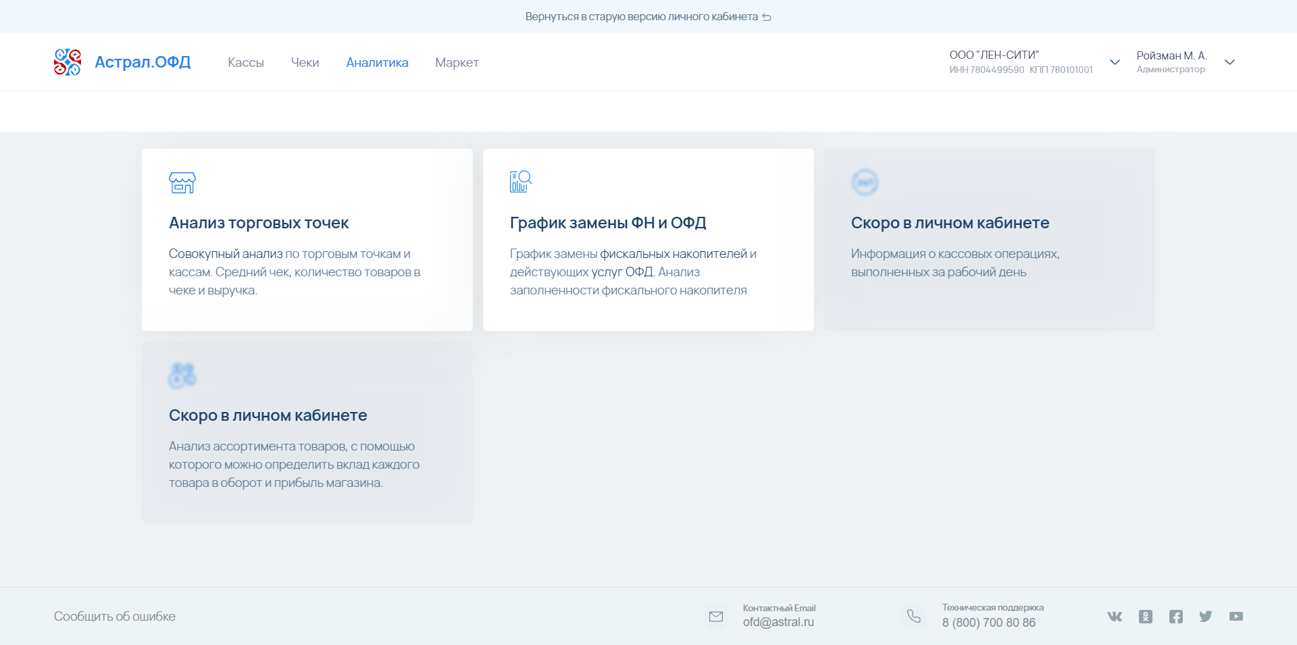Click the Техническая поддержка label
This screenshot has width=1297, height=645.
click(993, 608)
